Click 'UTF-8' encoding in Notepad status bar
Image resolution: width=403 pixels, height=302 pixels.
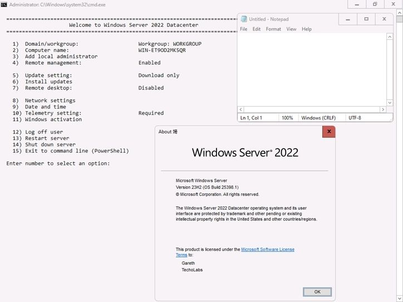click(x=355, y=118)
